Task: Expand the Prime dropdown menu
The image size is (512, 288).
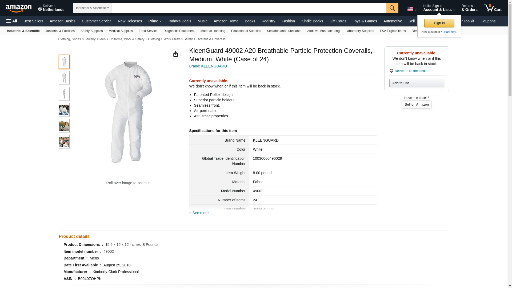Action: (x=155, y=21)
